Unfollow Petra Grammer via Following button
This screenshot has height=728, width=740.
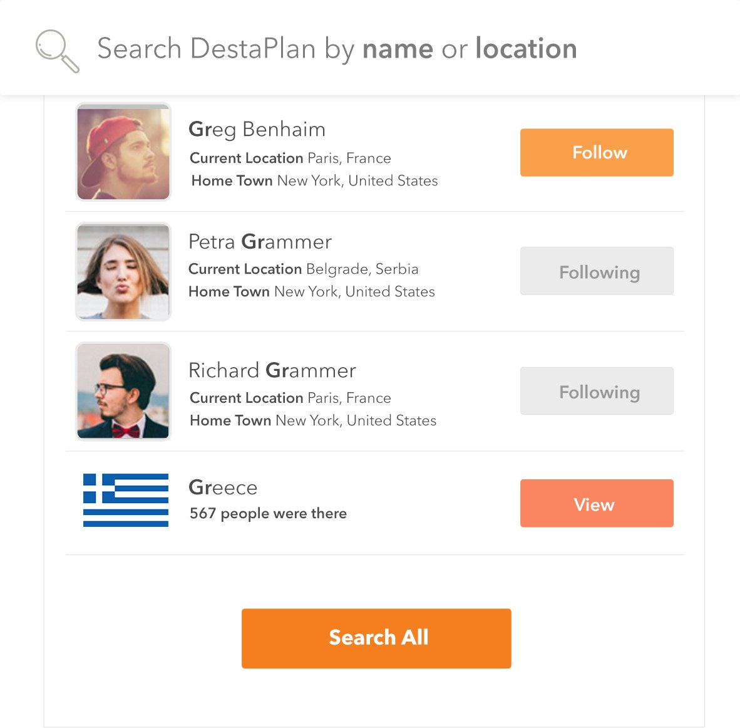(x=596, y=271)
